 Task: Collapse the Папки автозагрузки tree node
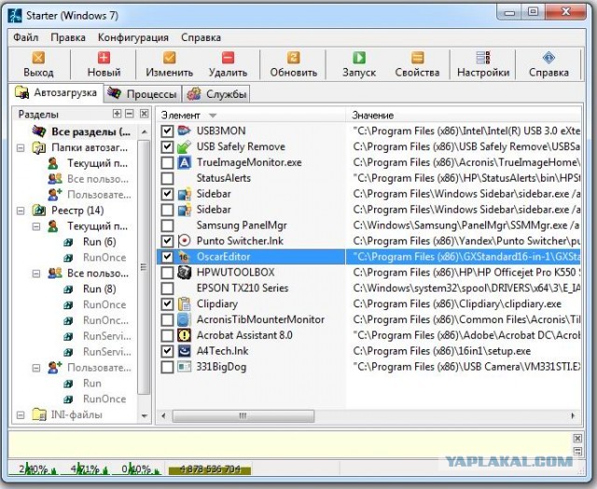(21, 147)
